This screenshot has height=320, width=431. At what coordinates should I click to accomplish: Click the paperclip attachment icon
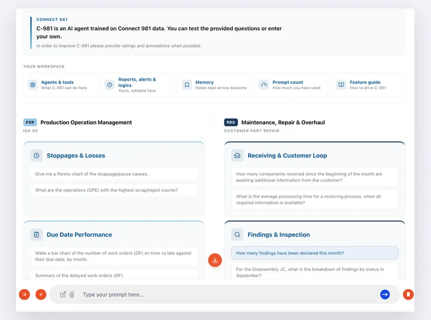72,295
